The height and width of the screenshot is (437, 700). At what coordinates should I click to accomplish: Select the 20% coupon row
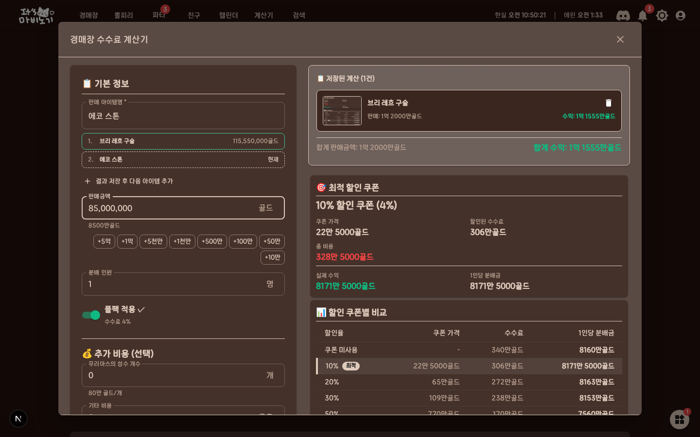pyautogui.click(x=469, y=382)
